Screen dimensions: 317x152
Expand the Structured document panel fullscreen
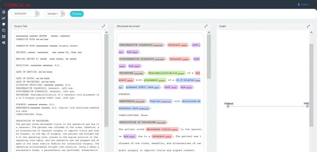(x=206, y=26)
